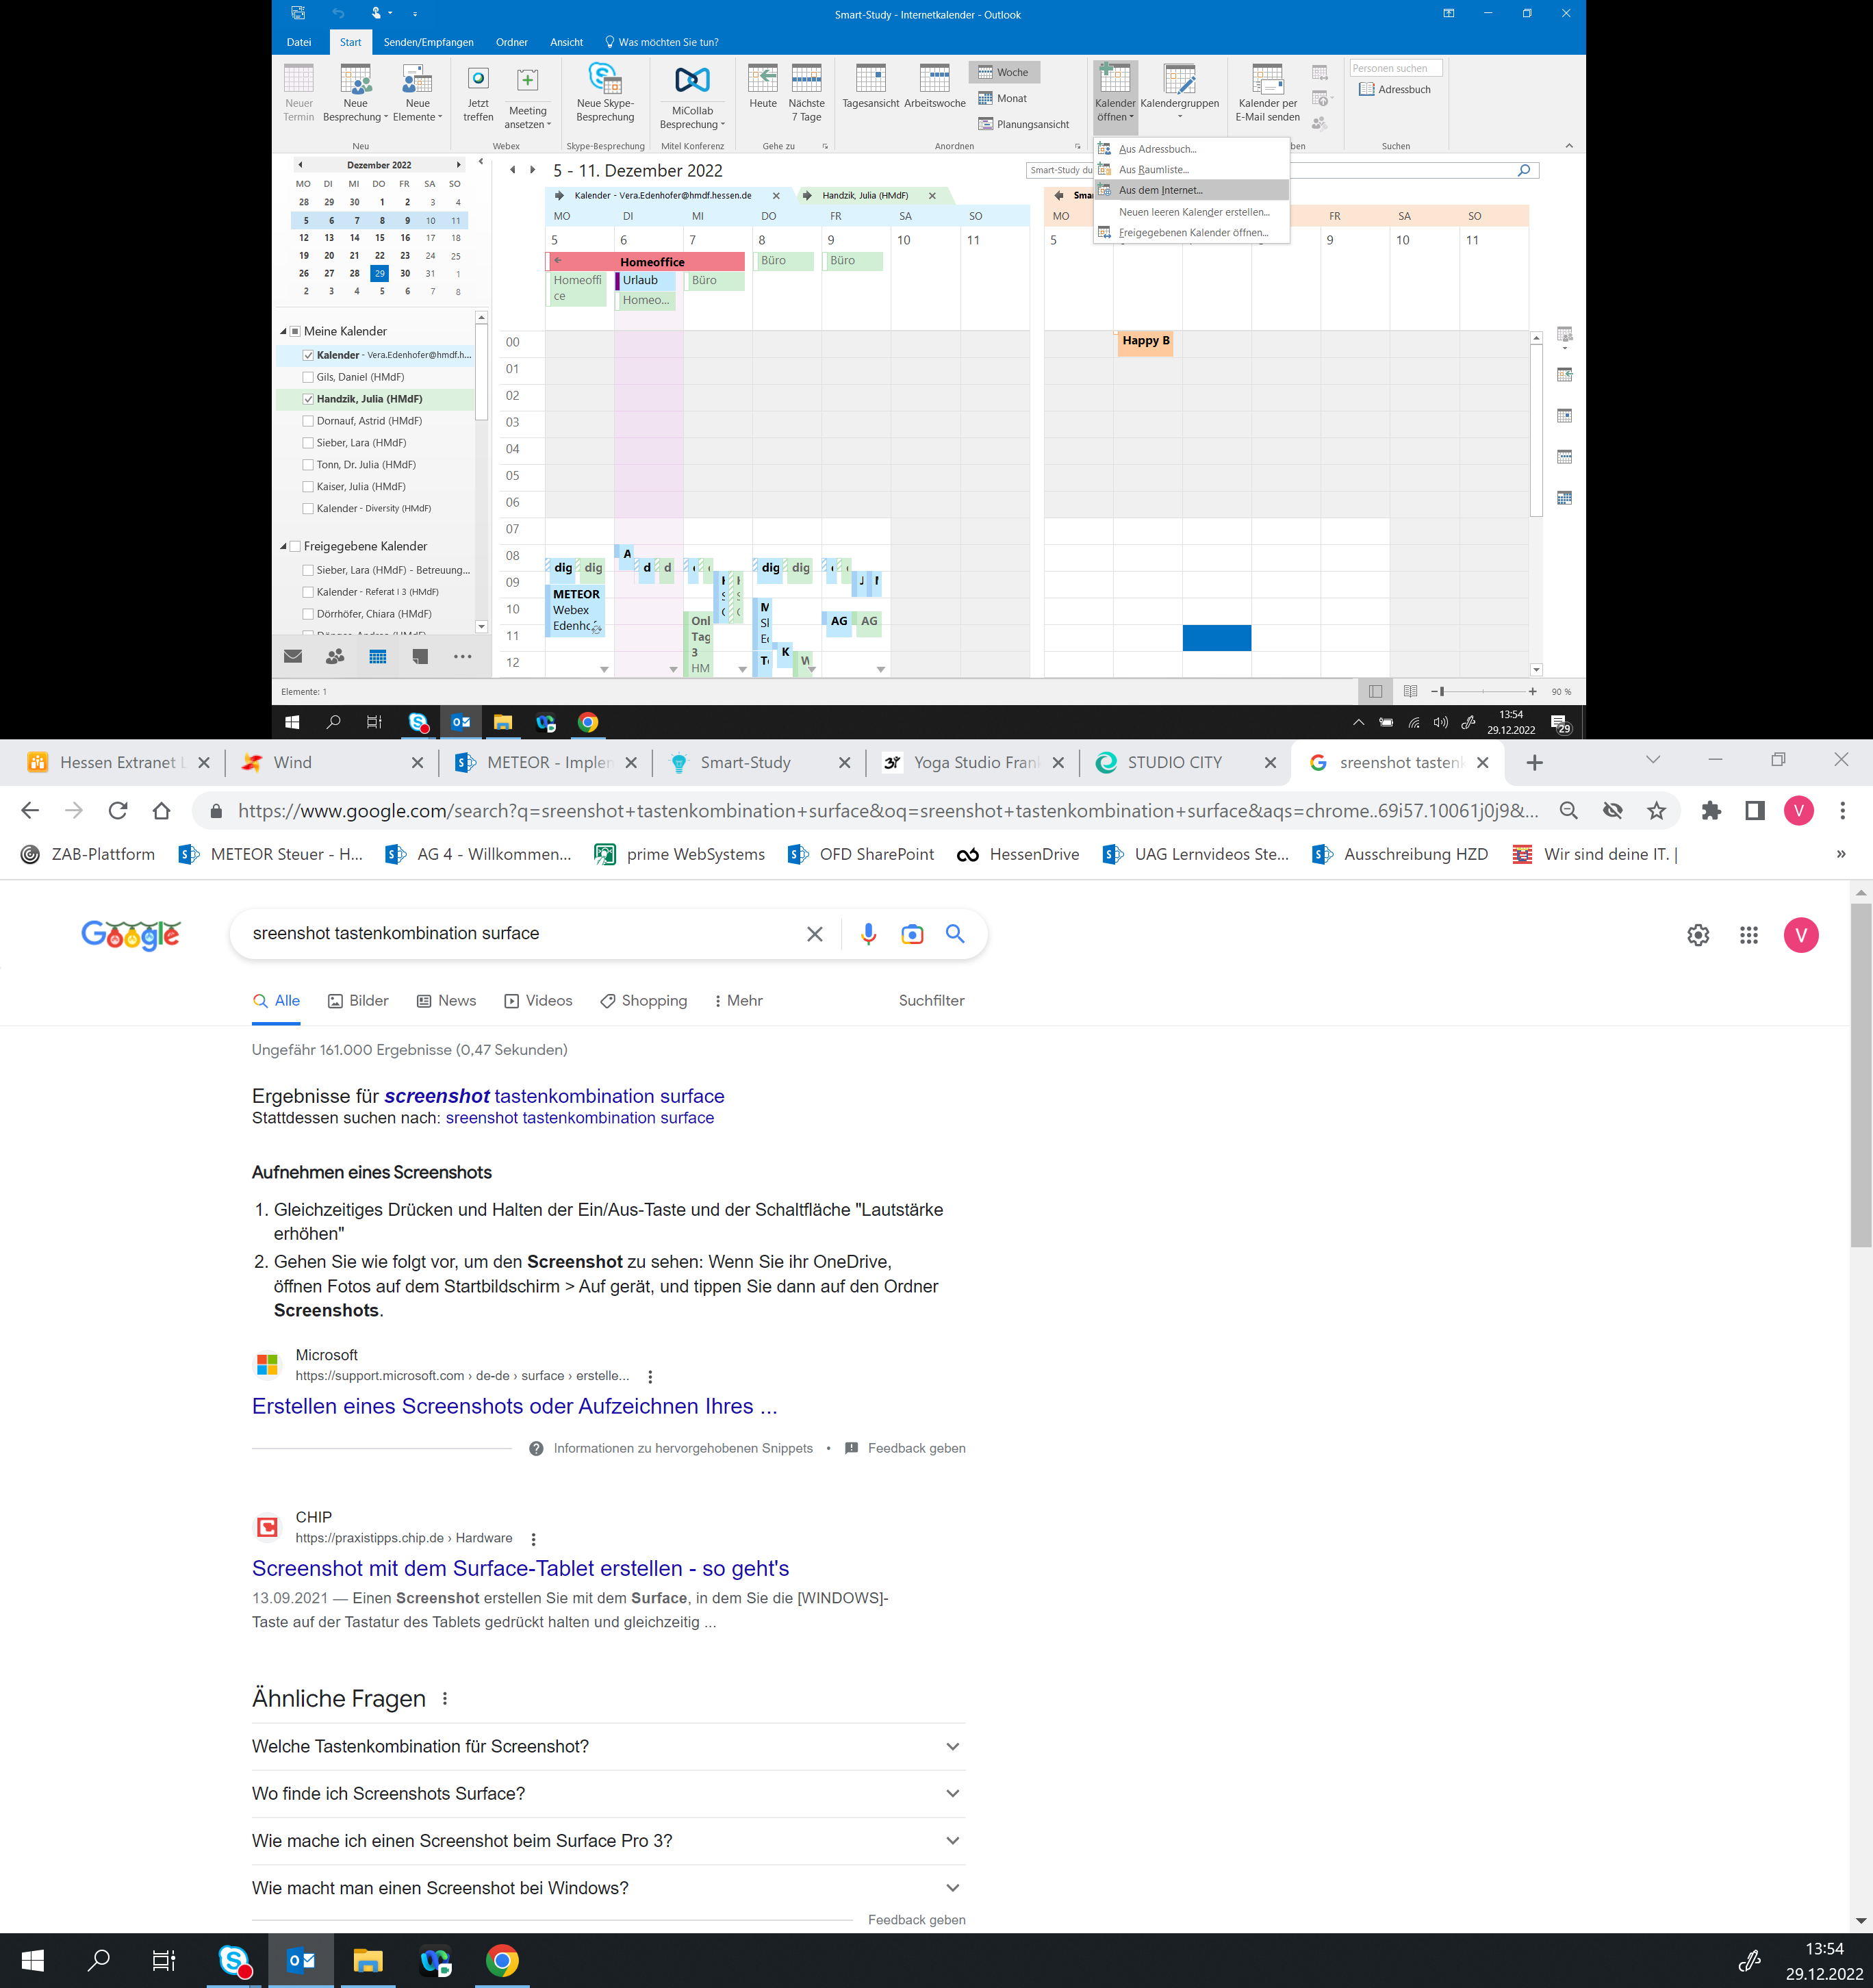
Task: Open Google search by image camera
Action: [x=911, y=933]
